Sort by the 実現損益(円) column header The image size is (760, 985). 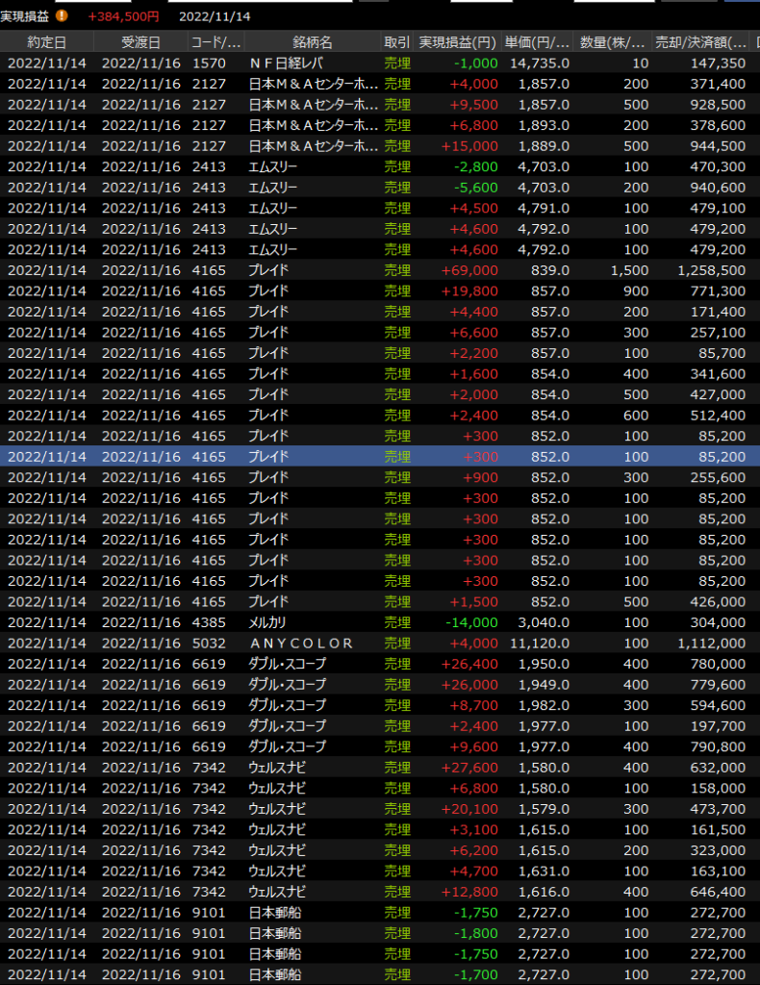point(458,42)
